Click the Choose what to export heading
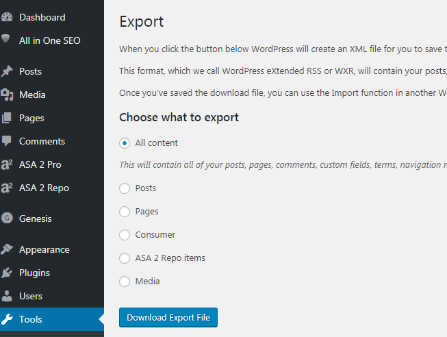 point(179,118)
